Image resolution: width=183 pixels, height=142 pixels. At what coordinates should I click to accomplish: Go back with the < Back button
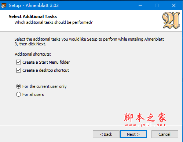point(106,134)
